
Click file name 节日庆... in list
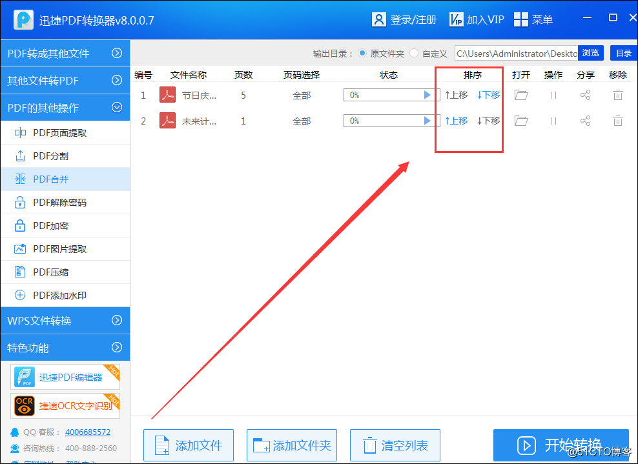click(x=199, y=96)
